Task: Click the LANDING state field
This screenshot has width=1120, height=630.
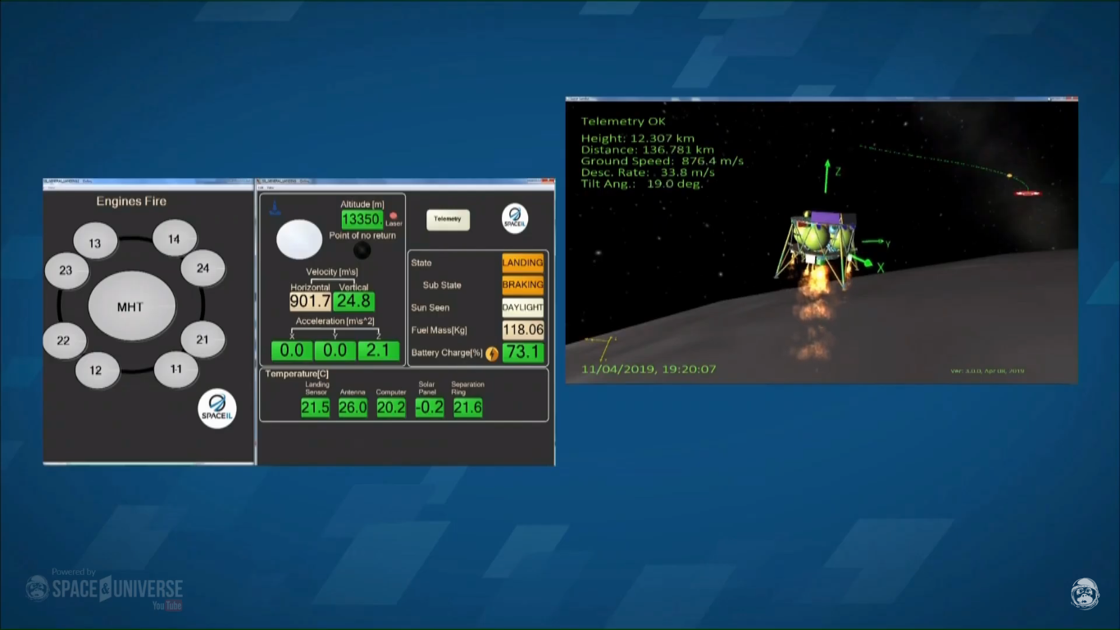Action: pyautogui.click(x=523, y=263)
